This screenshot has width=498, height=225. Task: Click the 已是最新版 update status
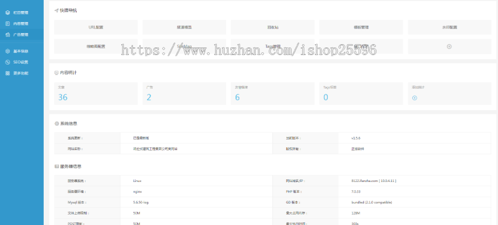141,138
